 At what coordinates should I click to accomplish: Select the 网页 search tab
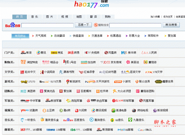click(x=20, y=17)
